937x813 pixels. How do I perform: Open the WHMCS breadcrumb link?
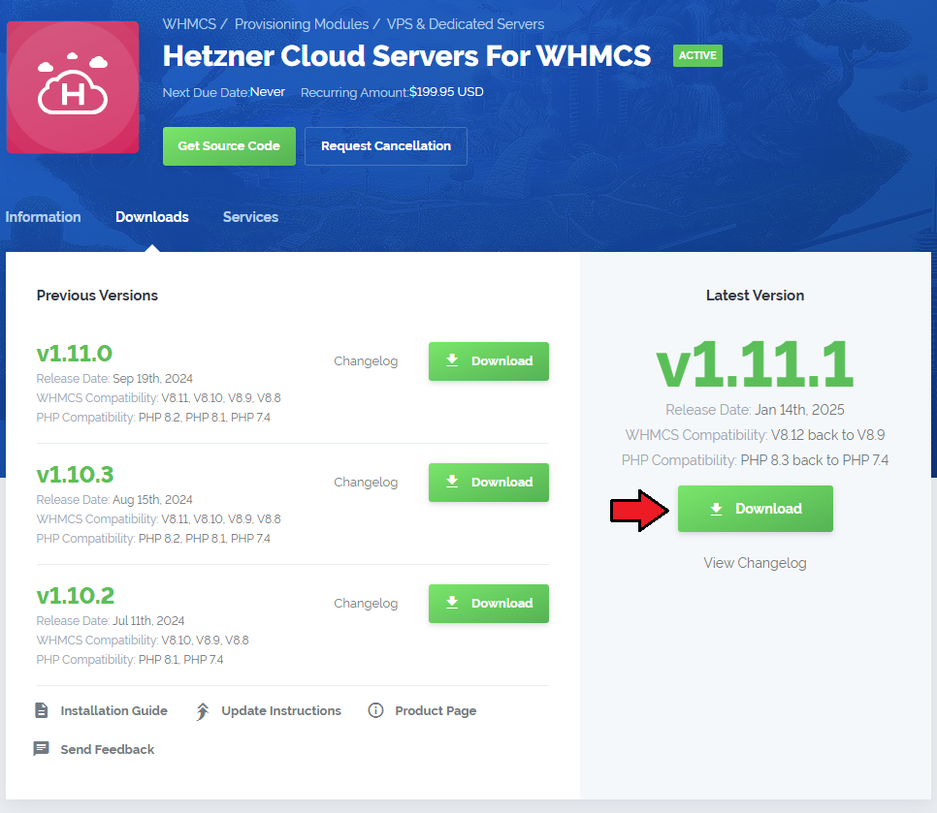pos(189,24)
